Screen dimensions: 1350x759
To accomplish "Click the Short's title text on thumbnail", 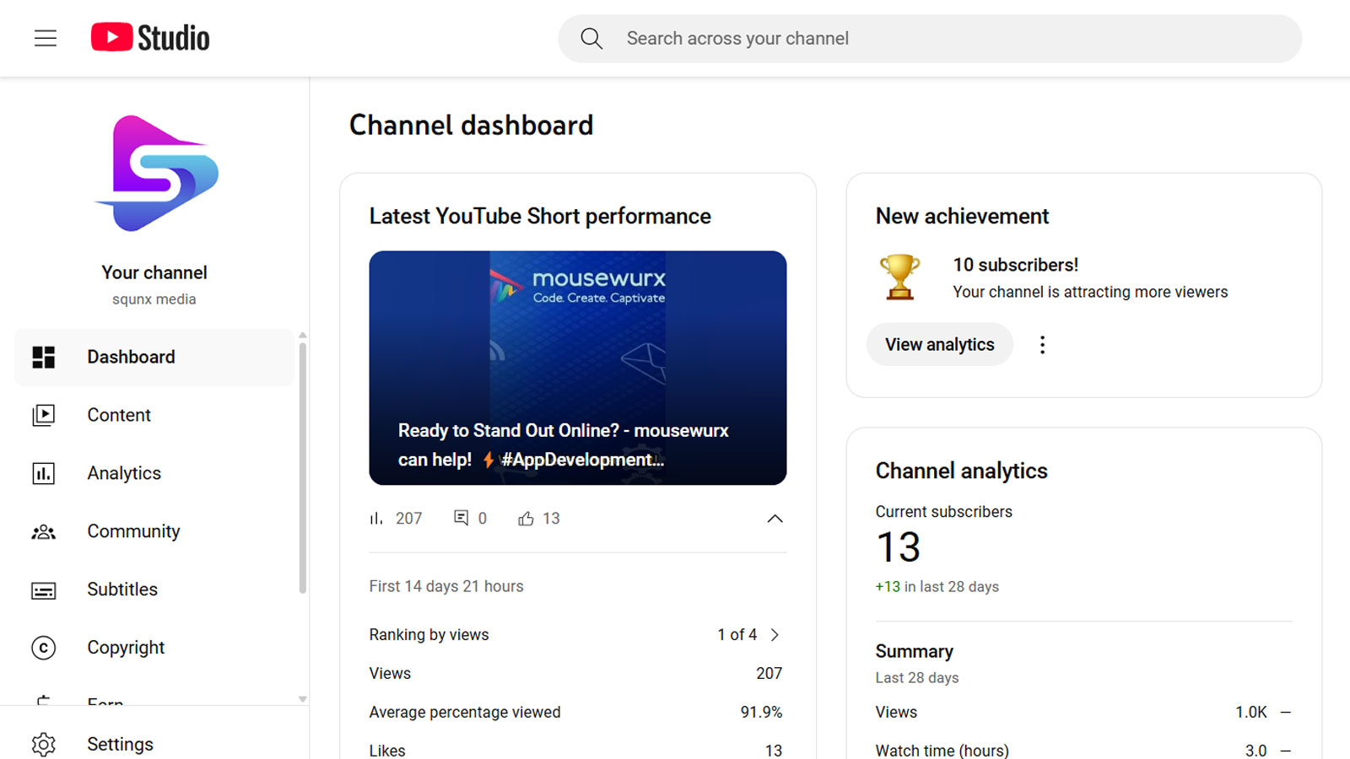I will coord(564,445).
